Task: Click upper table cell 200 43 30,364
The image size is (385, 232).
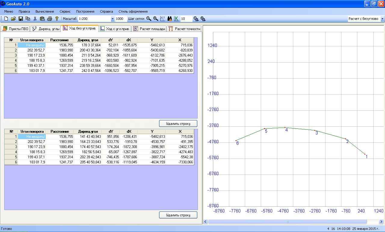Action: [88, 50]
